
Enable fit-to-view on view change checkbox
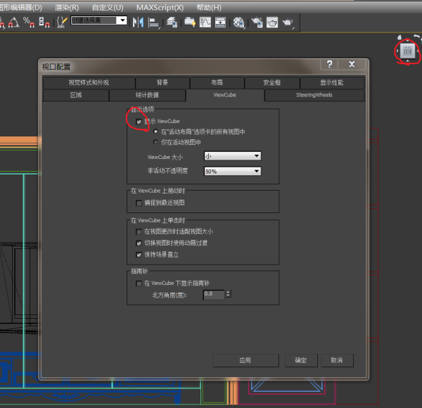tap(139, 231)
